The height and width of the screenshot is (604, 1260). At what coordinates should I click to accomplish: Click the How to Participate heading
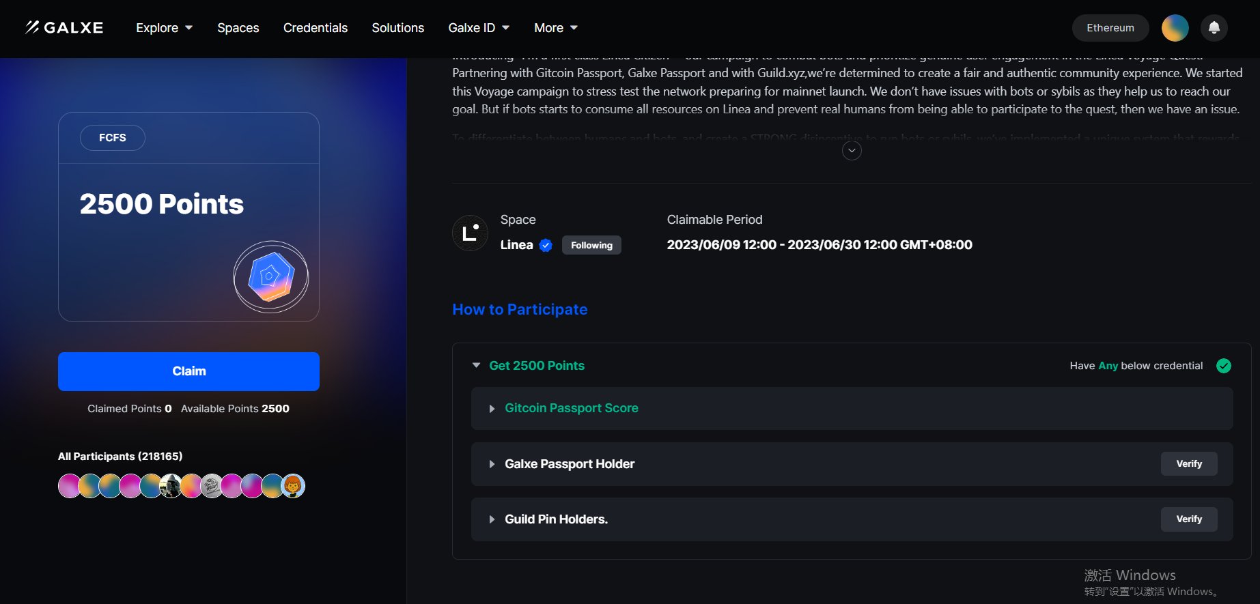[520, 309]
